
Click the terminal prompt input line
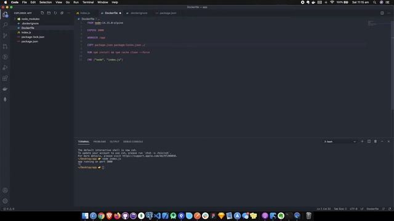[90, 168]
